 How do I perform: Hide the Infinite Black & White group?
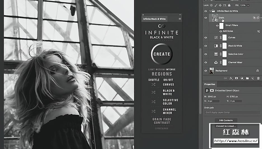(x=206, y=11)
